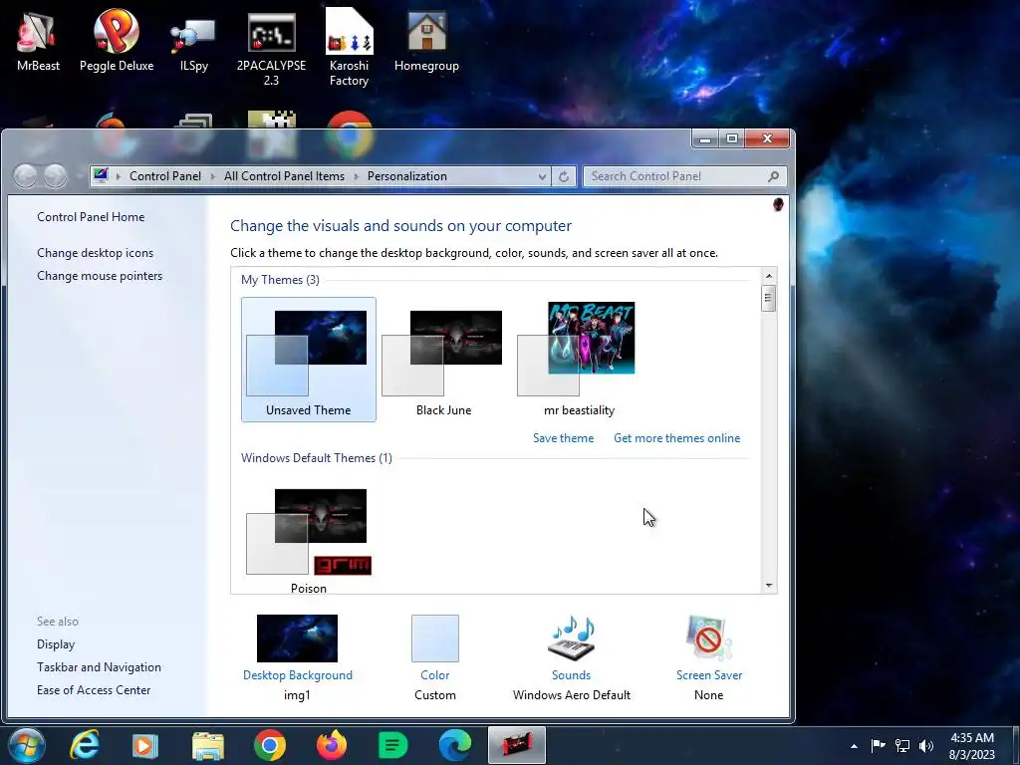Expand the root breadcrumb arrow before Control Panel
Image resolution: width=1020 pixels, height=765 pixels.
[119, 176]
